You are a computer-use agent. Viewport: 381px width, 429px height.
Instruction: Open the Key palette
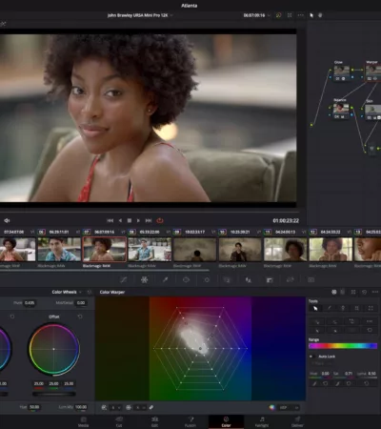point(270,279)
